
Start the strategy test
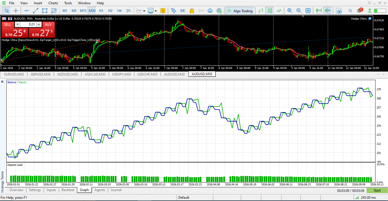coord(377,190)
